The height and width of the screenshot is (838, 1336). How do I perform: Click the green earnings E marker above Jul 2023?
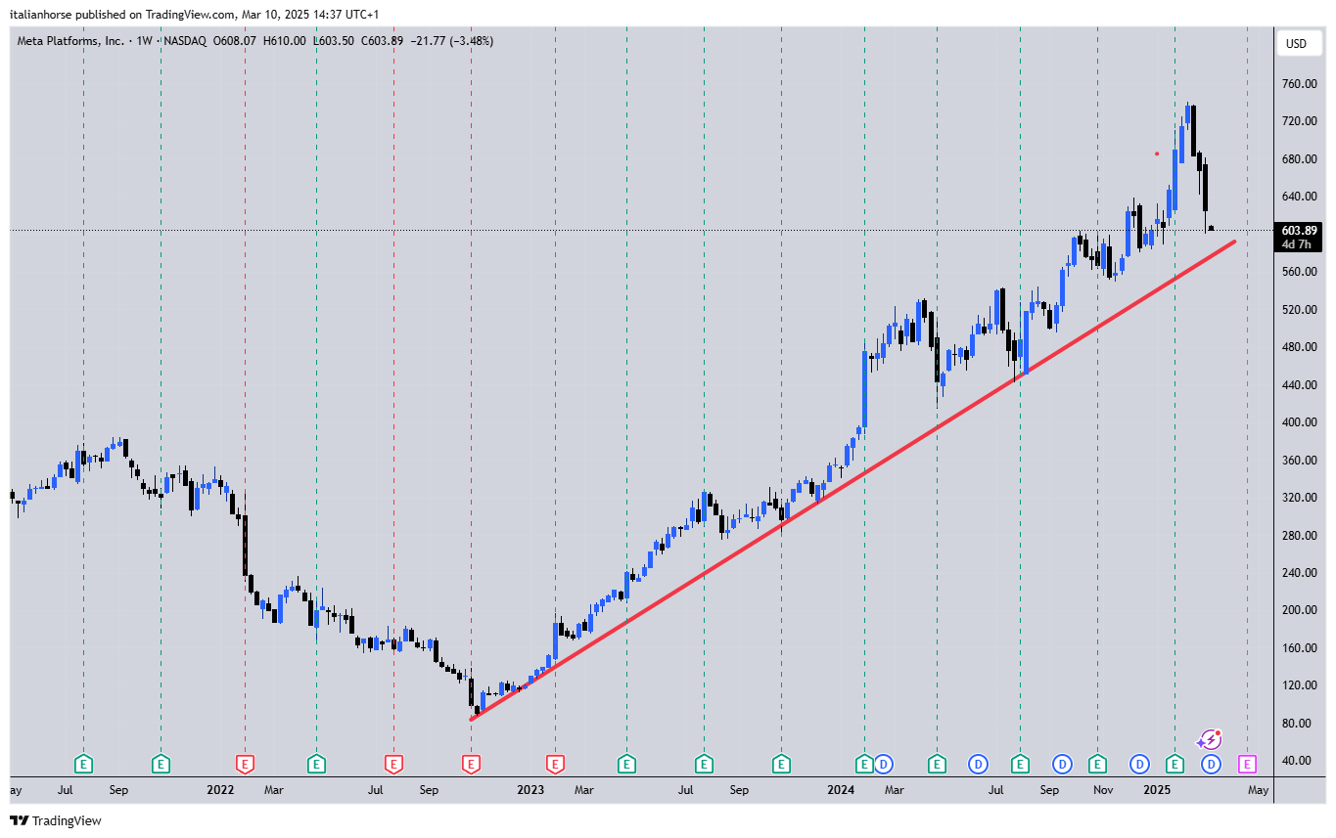click(x=704, y=763)
